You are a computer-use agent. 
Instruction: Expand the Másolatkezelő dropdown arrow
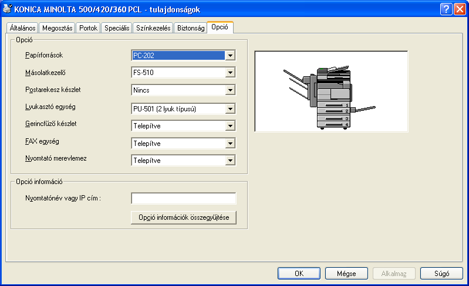(x=230, y=73)
